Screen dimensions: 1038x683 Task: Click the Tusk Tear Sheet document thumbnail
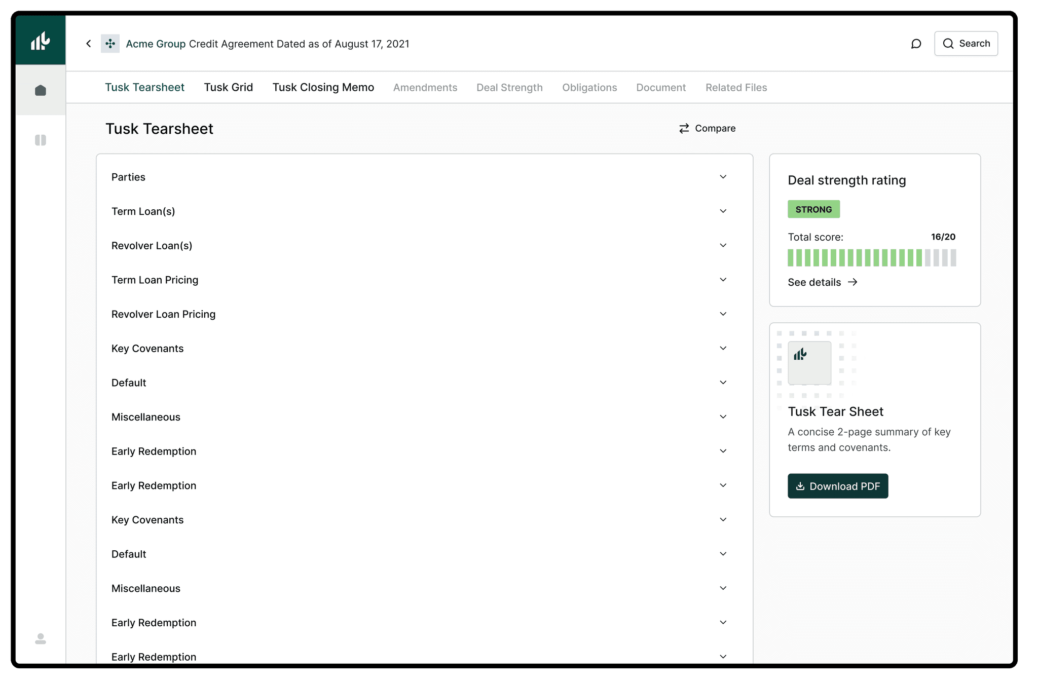tap(809, 363)
